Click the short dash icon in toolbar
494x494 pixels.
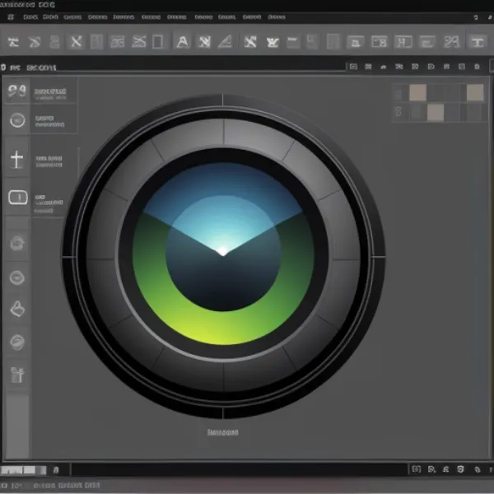(292, 41)
